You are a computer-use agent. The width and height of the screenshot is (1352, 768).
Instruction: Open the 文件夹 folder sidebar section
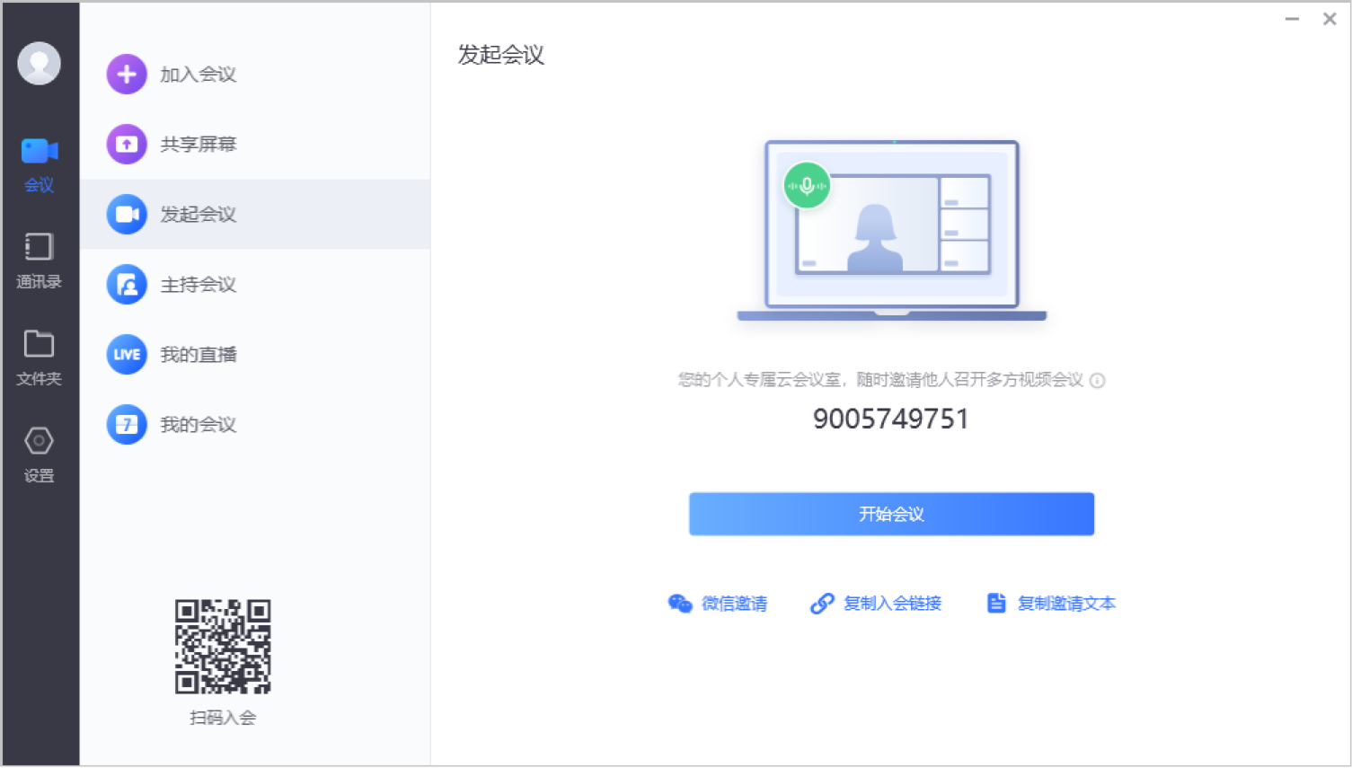click(40, 357)
